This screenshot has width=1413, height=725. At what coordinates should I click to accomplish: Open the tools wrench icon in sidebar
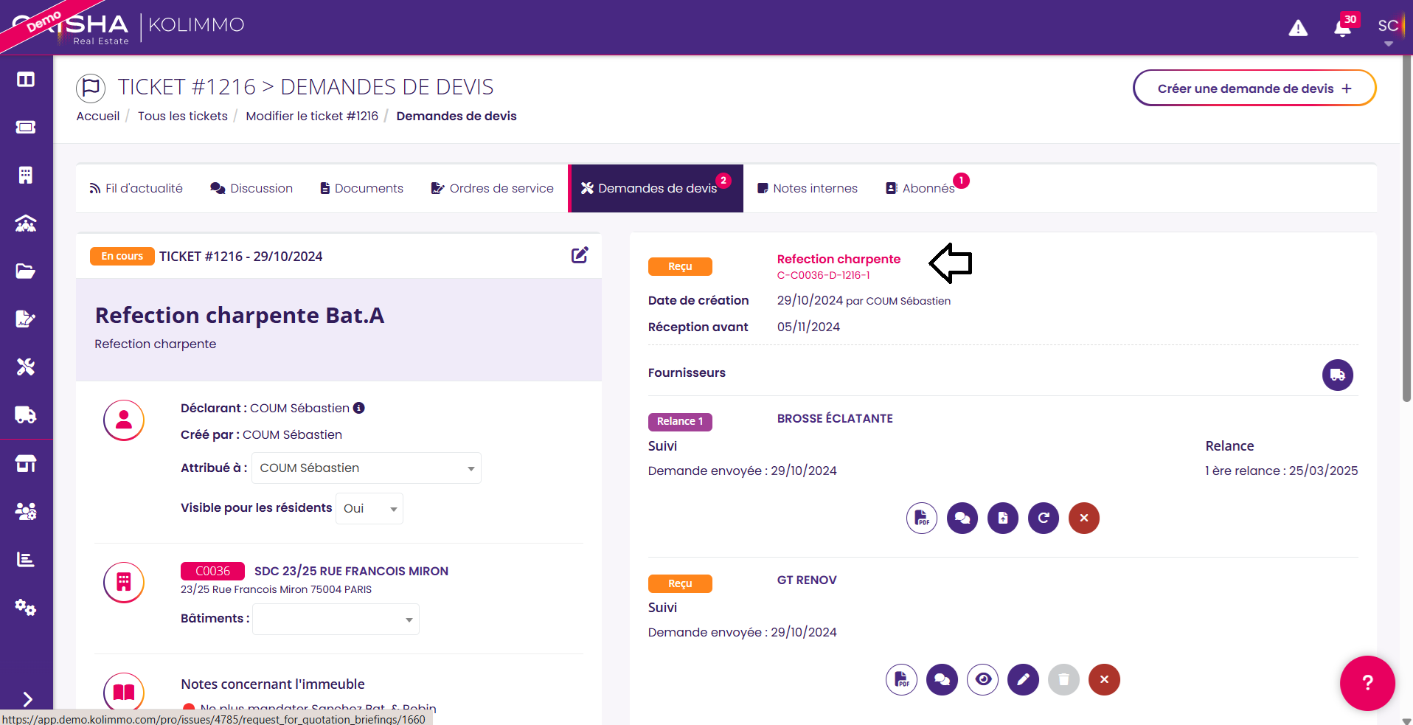point(26,367)
